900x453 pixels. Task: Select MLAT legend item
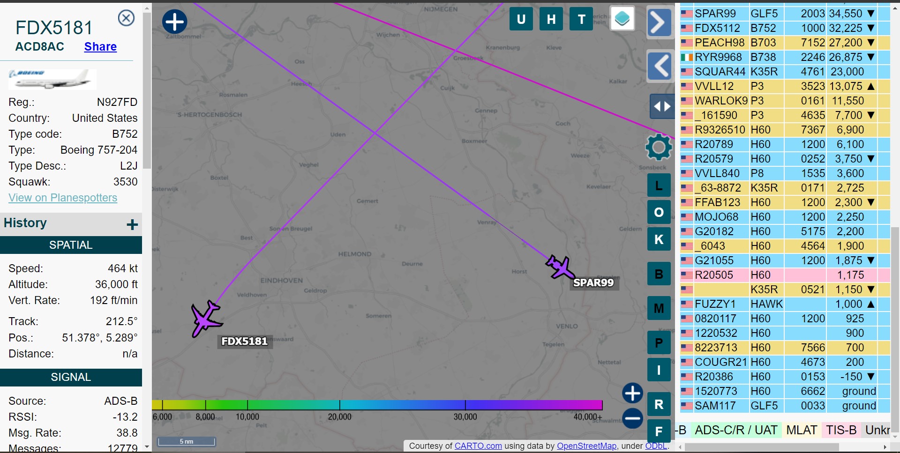coord(802,430)
